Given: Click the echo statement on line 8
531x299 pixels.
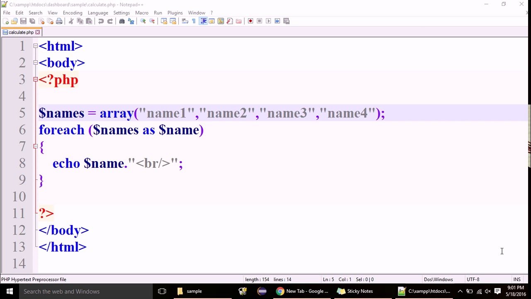Looking at the screenshot, I should [x=118, y=163].
